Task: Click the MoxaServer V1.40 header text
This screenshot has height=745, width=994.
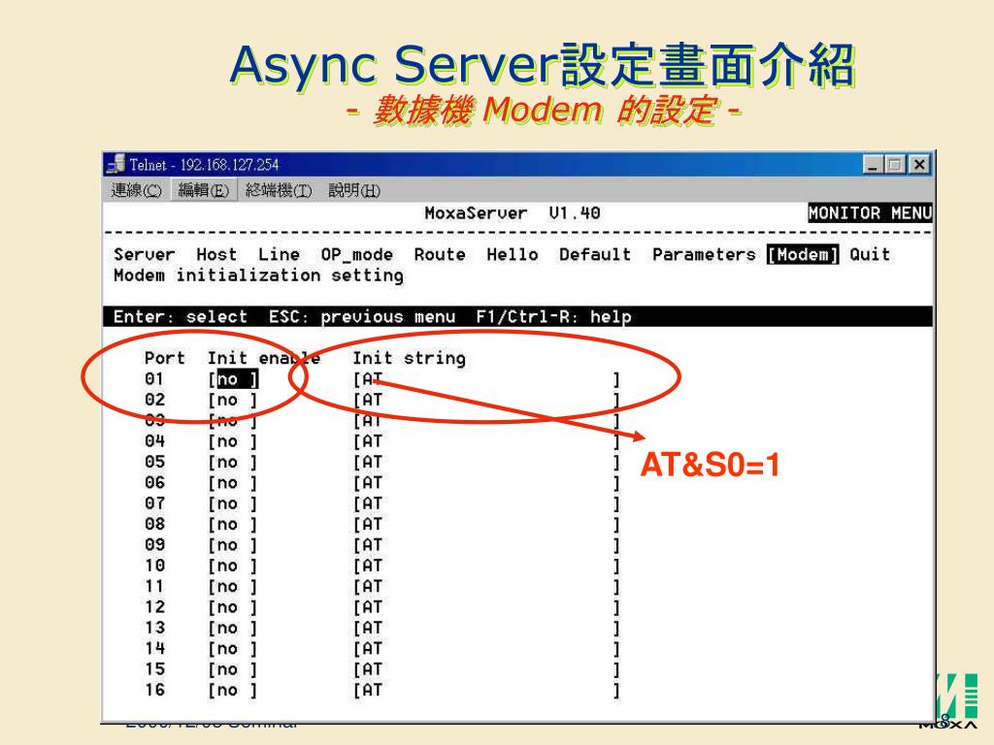Action: click(513, 212)
